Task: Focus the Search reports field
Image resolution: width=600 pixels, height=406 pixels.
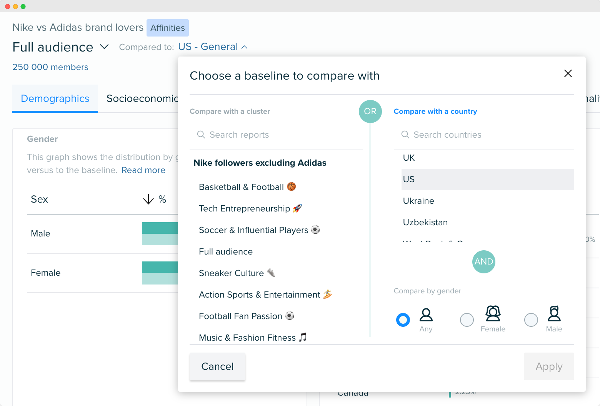Action: [x=276, y=135]
